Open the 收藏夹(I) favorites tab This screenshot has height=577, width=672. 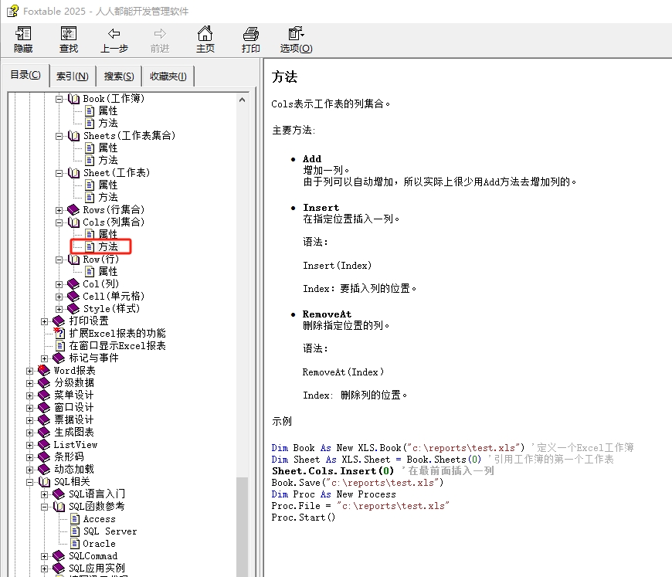(x=168, y=76)
